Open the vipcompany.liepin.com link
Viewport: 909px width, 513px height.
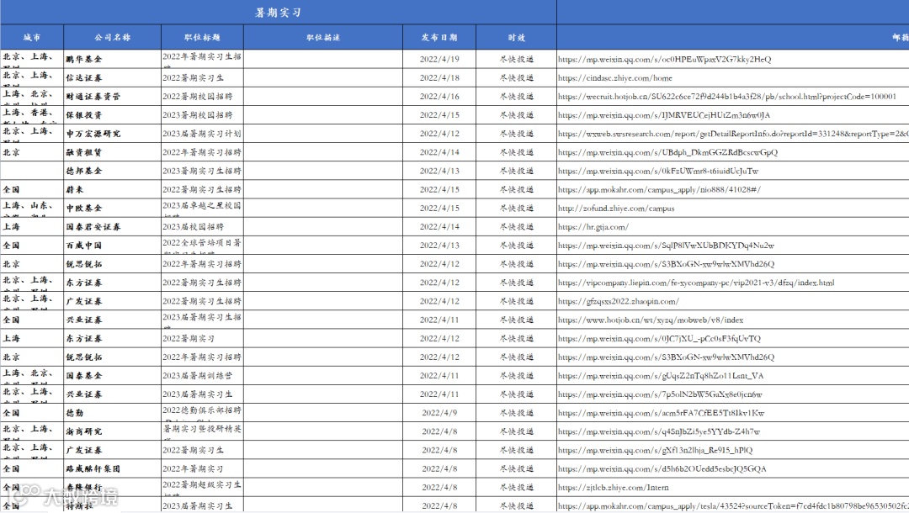point(696,283)
